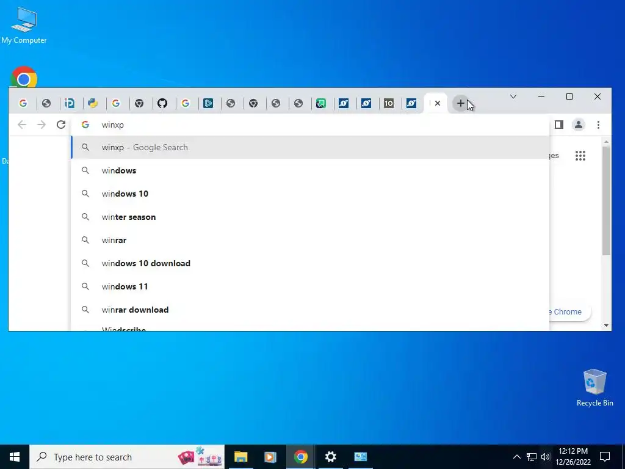
Task: Choose the 'windows 10 download' suggestion
Action: (x=310, y=263)
